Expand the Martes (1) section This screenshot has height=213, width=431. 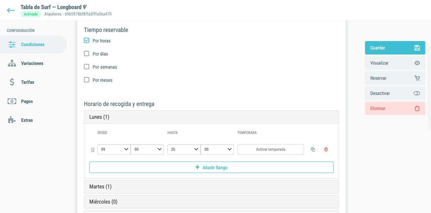pyautogui.click(x=211, y=187)
